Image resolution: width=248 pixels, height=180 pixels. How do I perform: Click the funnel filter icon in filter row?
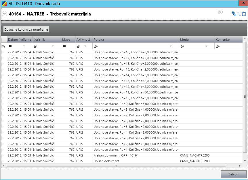(3, 46)
